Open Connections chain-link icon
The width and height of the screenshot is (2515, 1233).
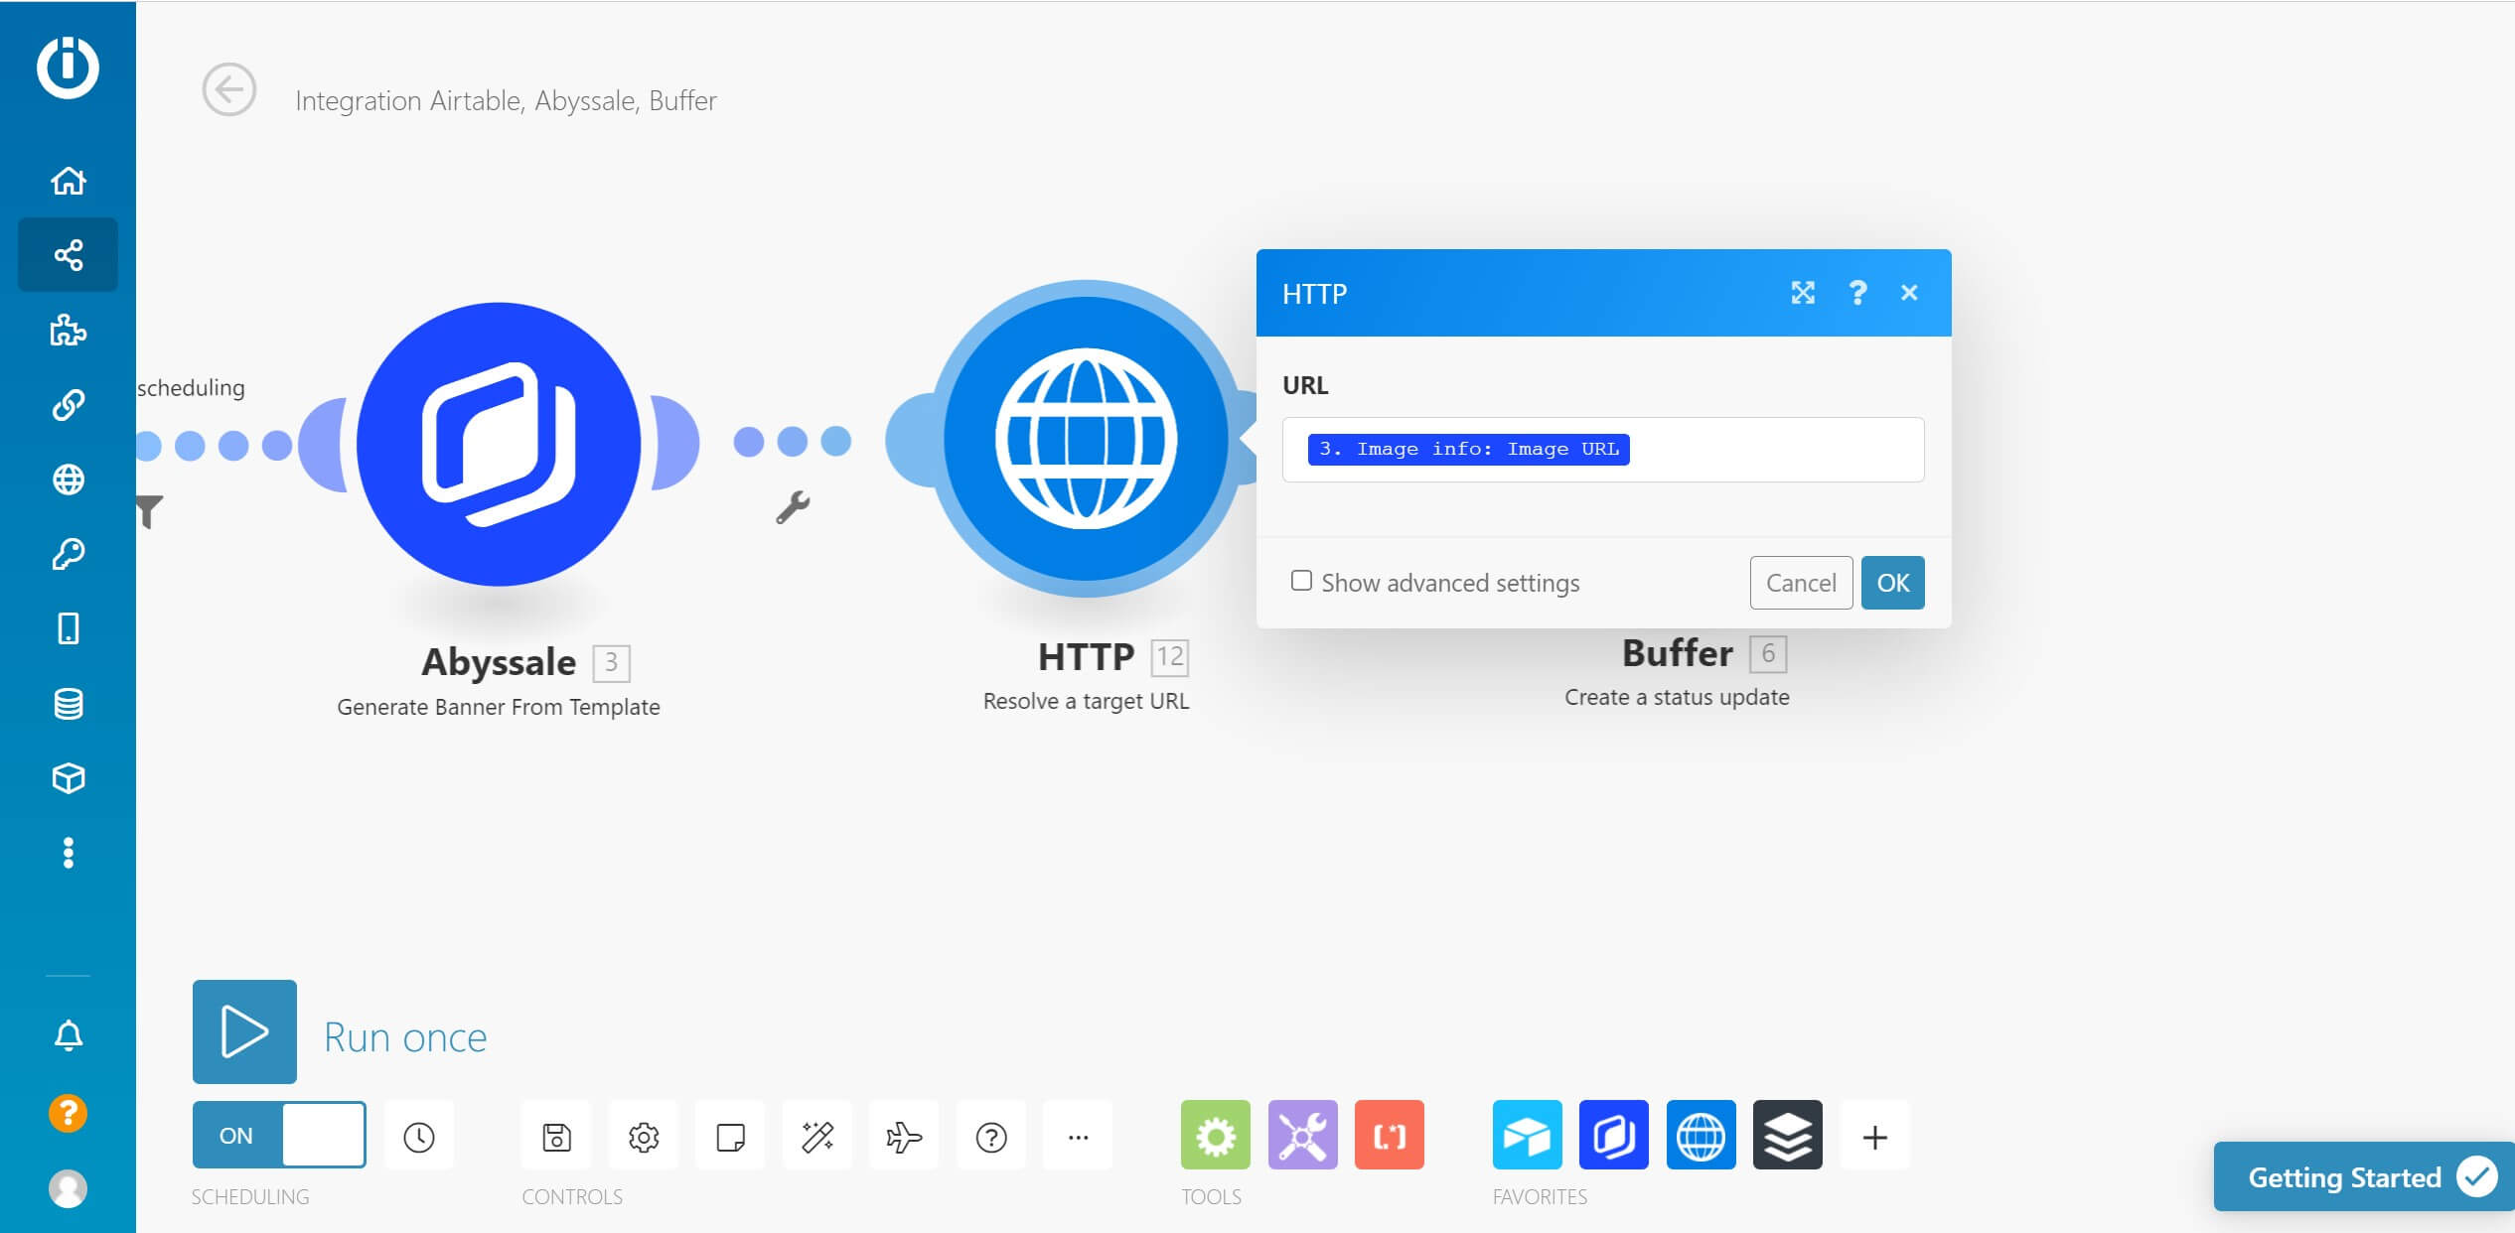coord(68,405)
